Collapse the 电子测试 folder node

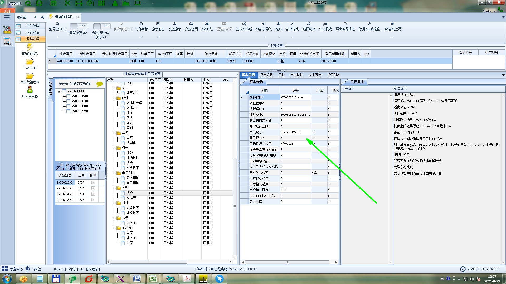click(113, 173)
